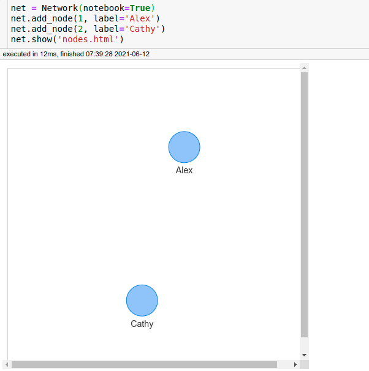The width and height of the screenshot is (369, 371).
Task: Click the add_node line labeled 'Alex'
Action: [x=85, y=18]
